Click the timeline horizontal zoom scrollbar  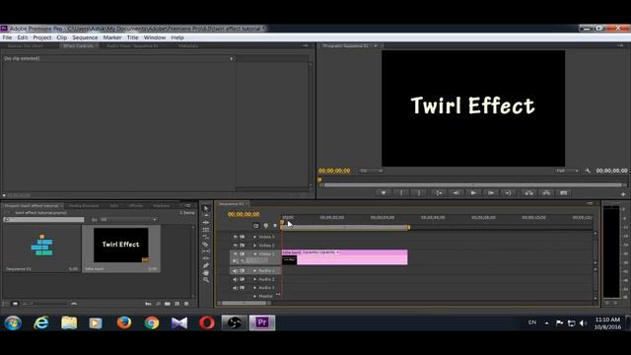pos(245,303)
